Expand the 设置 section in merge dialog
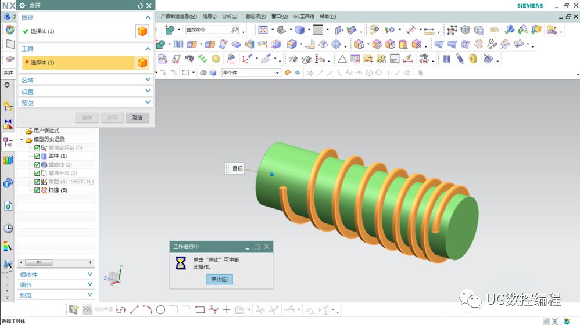580x325 pixels. [86, 91]
